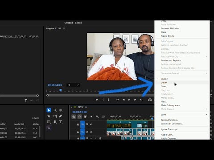Click Caption track options icon
This screenshot has height=160, width=214.
pos(103,117)
